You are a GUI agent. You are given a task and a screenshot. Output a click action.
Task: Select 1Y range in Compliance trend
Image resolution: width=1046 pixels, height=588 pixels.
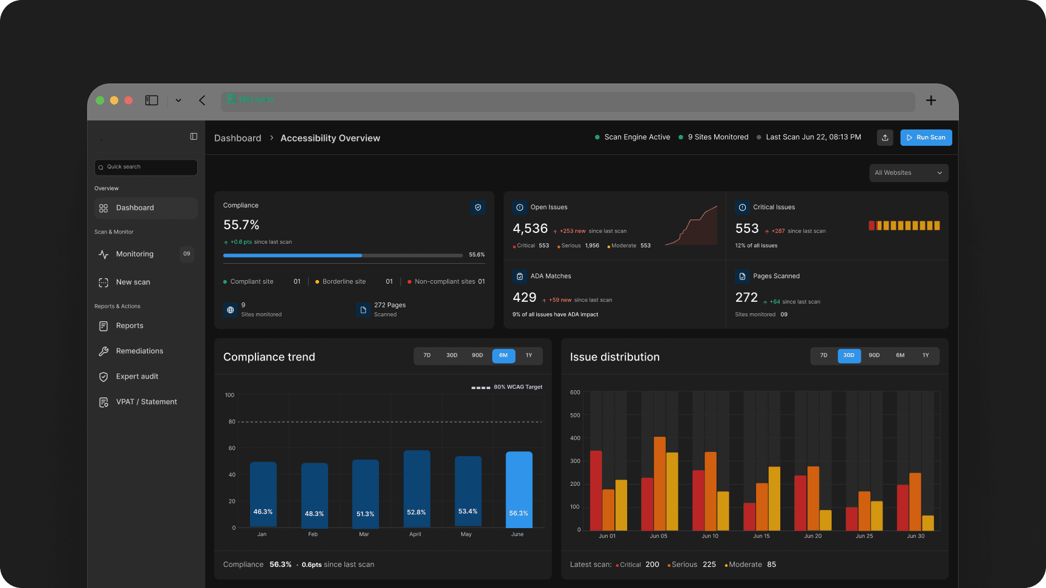tap(529, 356)
